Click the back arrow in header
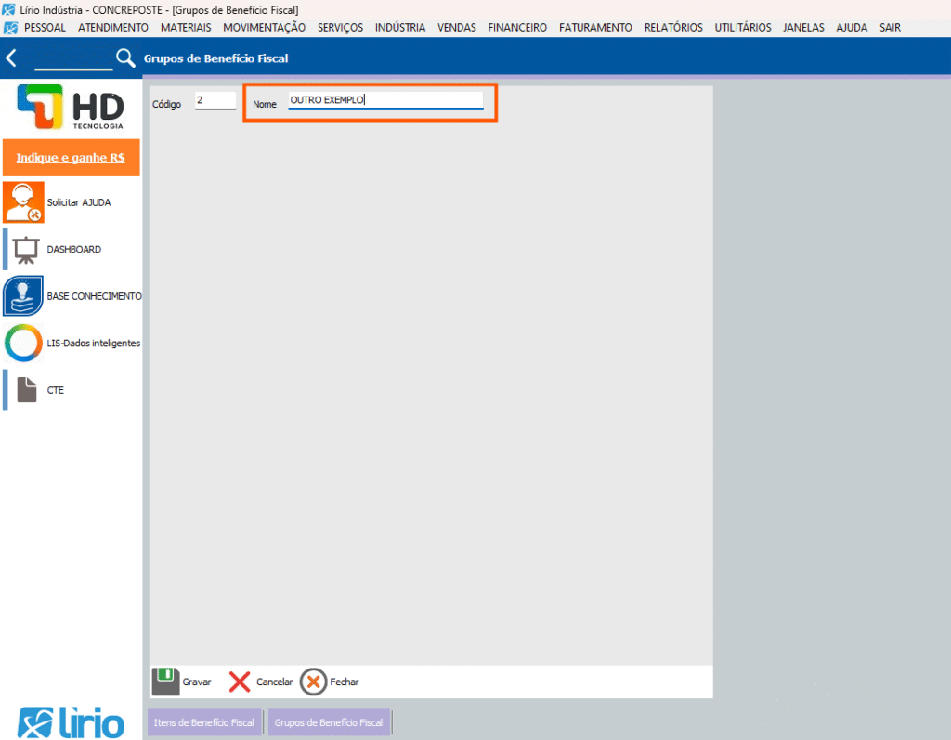 11,58
